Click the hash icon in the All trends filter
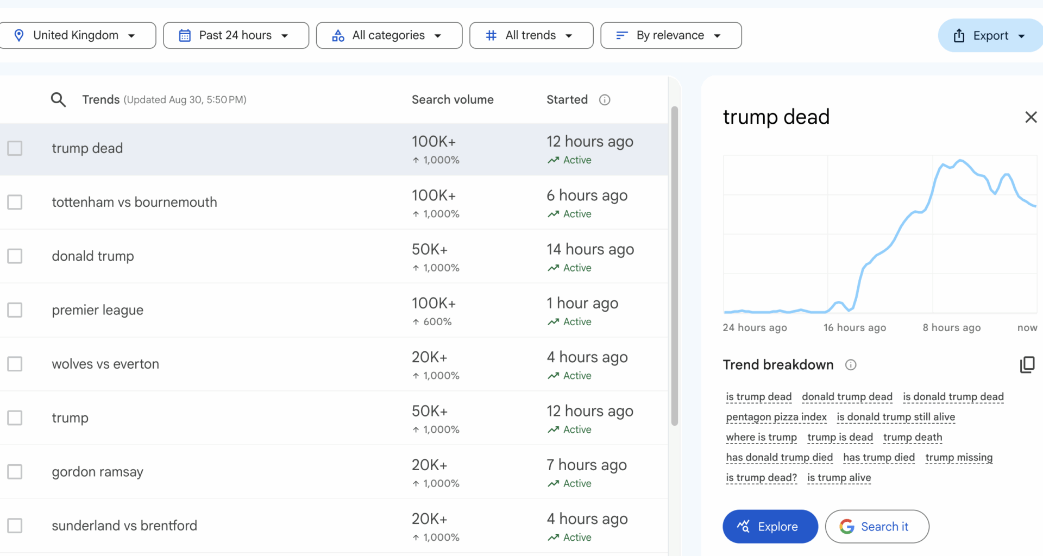The height and width of the screenshot is (556, 1043). 491,35
